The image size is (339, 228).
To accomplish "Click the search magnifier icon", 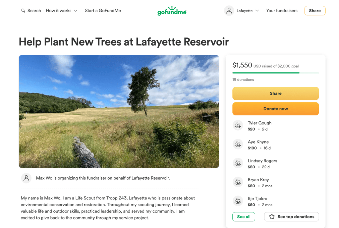I will (x=23, y=11).
